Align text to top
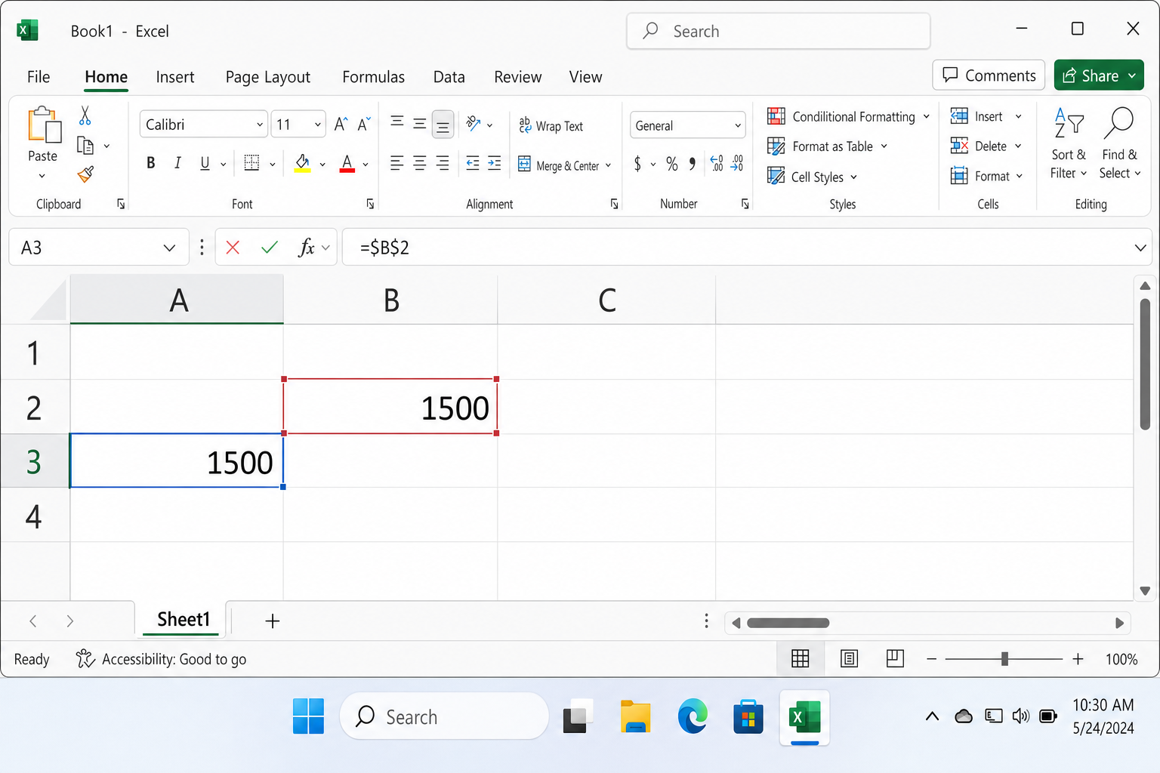The height and width of the screenshot is (773, 1160). 396,122
